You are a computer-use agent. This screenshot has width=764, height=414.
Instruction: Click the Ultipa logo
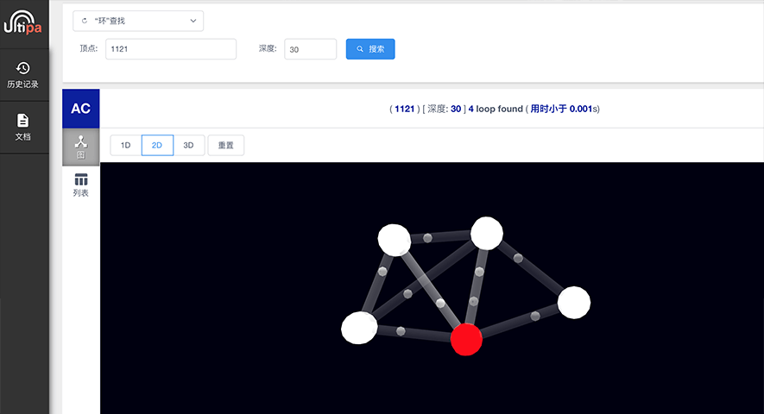23,22
